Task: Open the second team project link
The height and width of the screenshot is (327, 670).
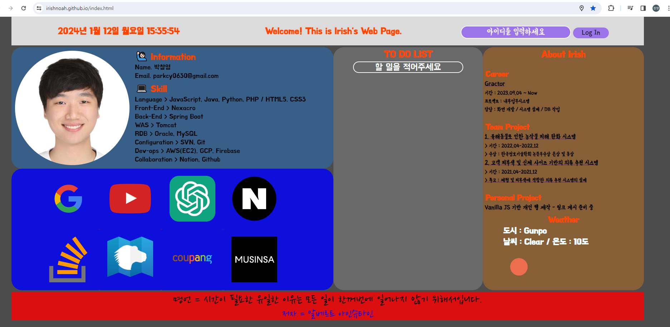Action: (x=541, y=163)
